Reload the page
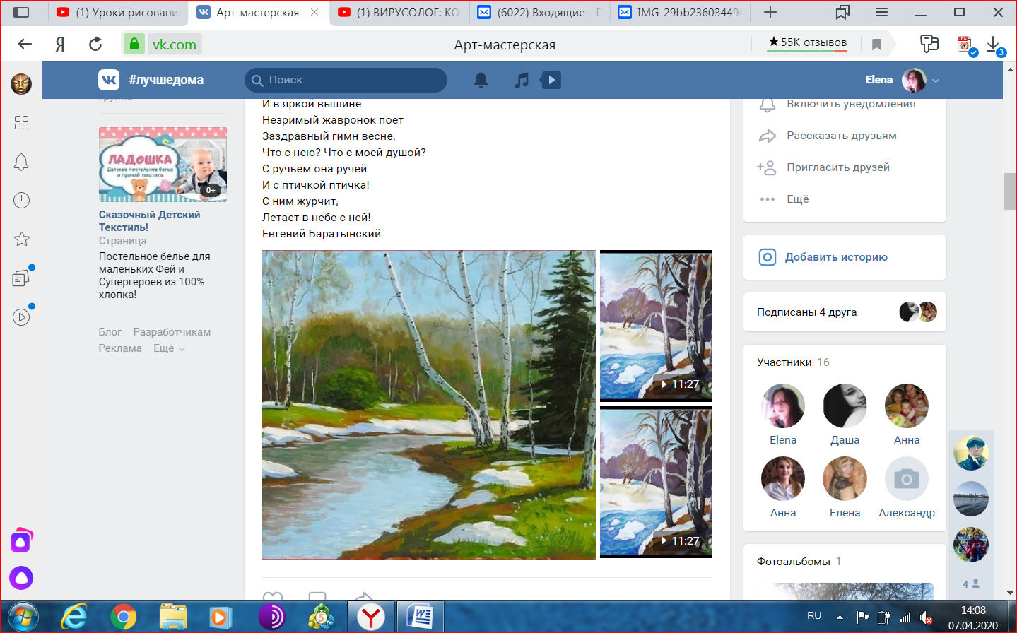The image size is (1017, 633). point(95,44)
